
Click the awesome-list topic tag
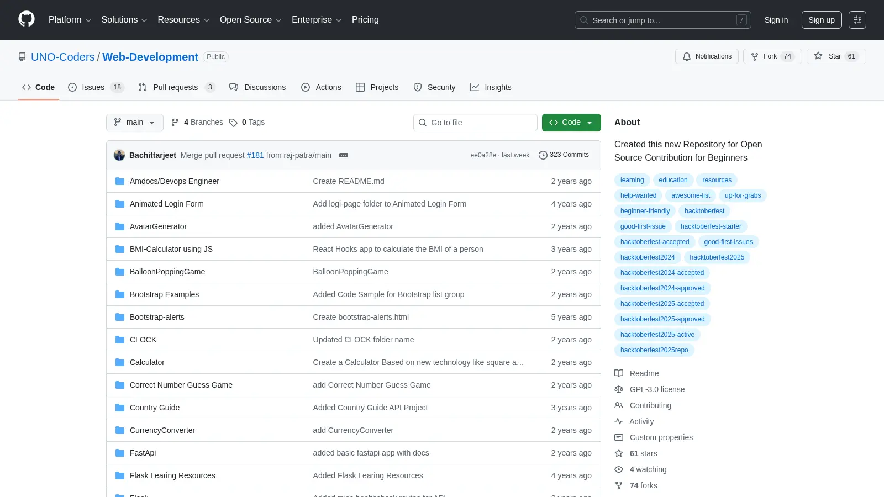point(691,195)
